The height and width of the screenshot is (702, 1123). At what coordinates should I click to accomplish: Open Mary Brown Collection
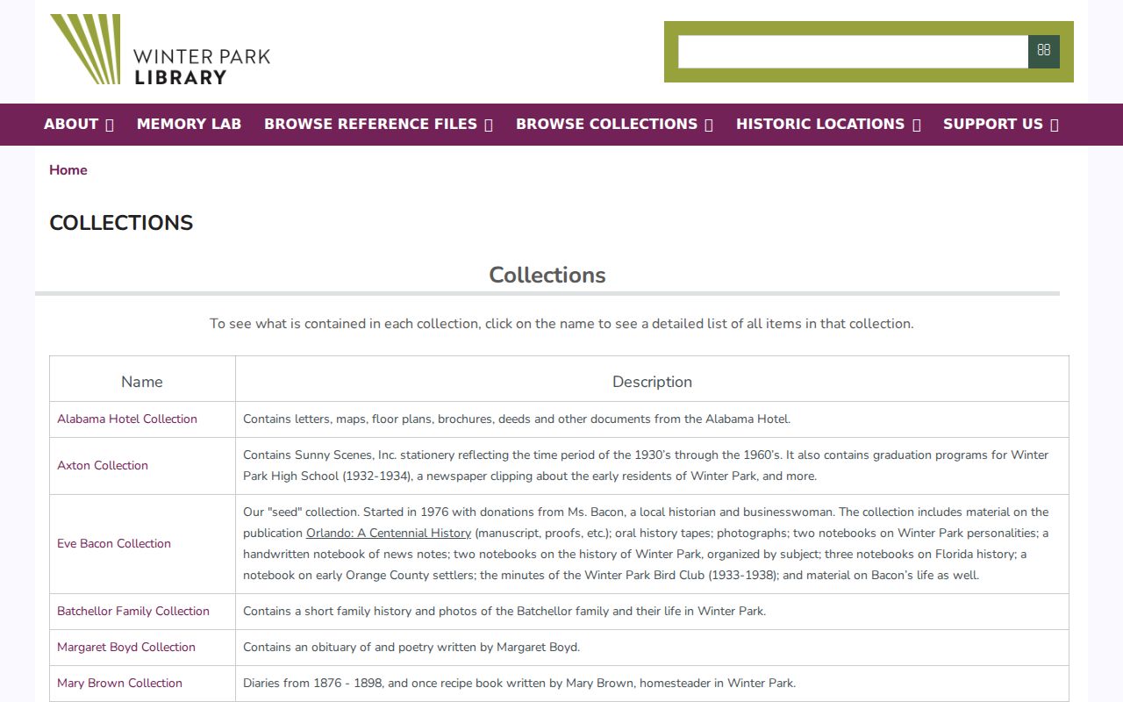119,683
